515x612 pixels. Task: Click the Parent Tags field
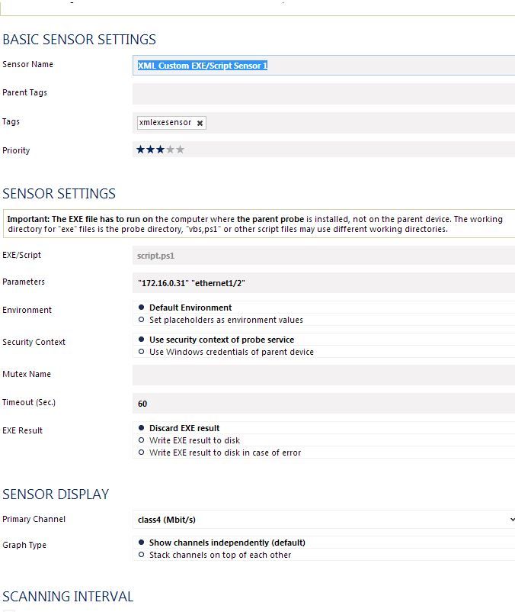click(324, 94)
